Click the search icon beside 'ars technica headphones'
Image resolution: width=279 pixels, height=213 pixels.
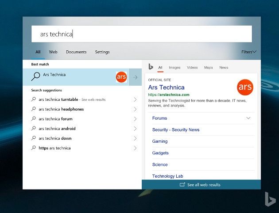point(34,109)
